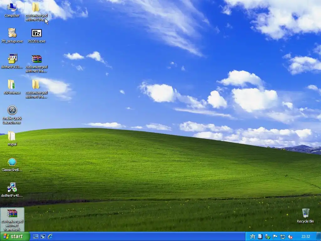This screenshot has width=321, height=241.
Task: Click the disk drive tray icon next to 7TT
Action: (260, 237)
